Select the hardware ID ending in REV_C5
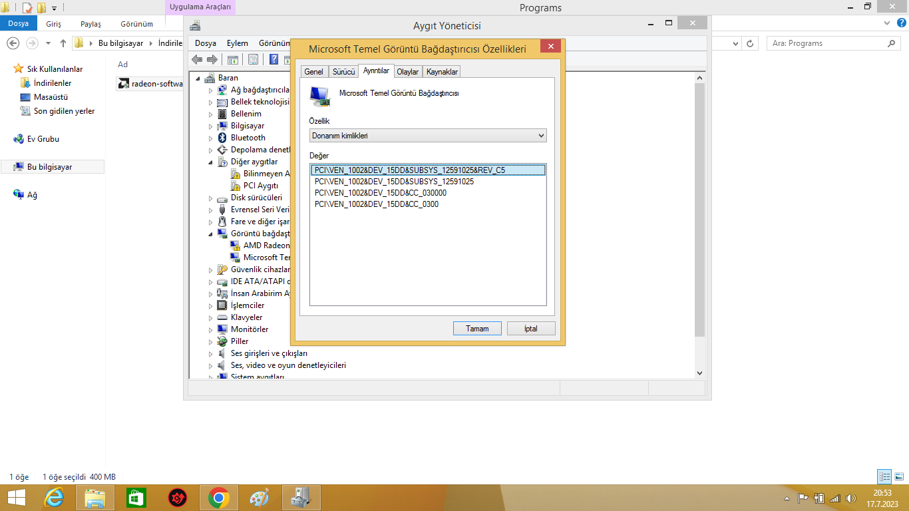The image size is (909, 511). point(428,170)
